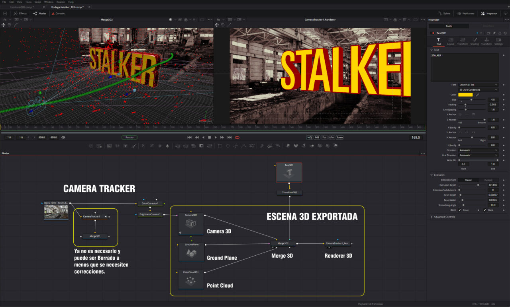The image size is (510, 307).
Task: Add a Paint tool from toolbar
Action: tap(133, 146)
